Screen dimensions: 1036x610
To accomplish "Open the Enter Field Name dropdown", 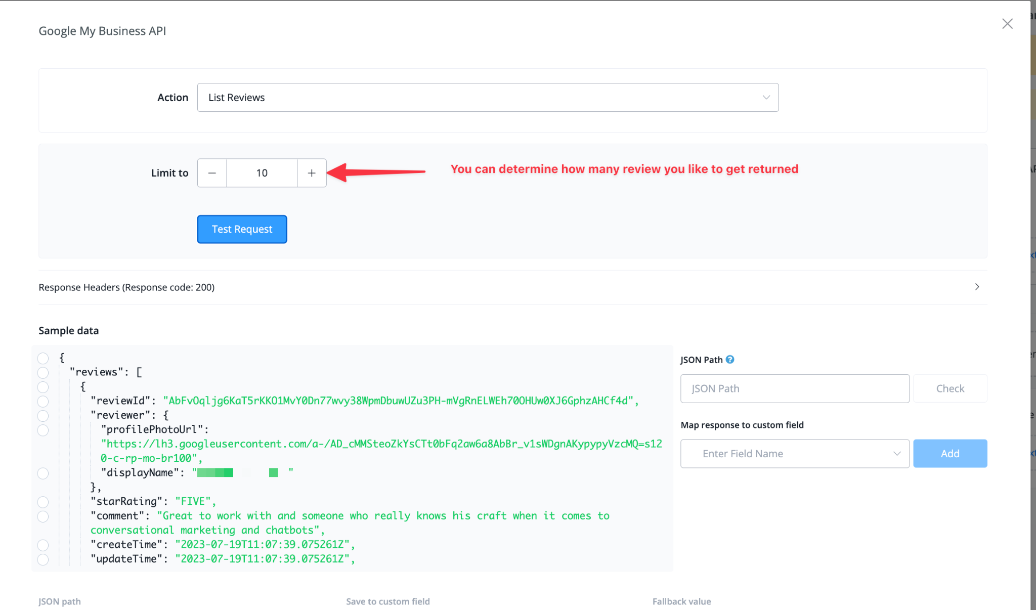I will coord(795,454).
